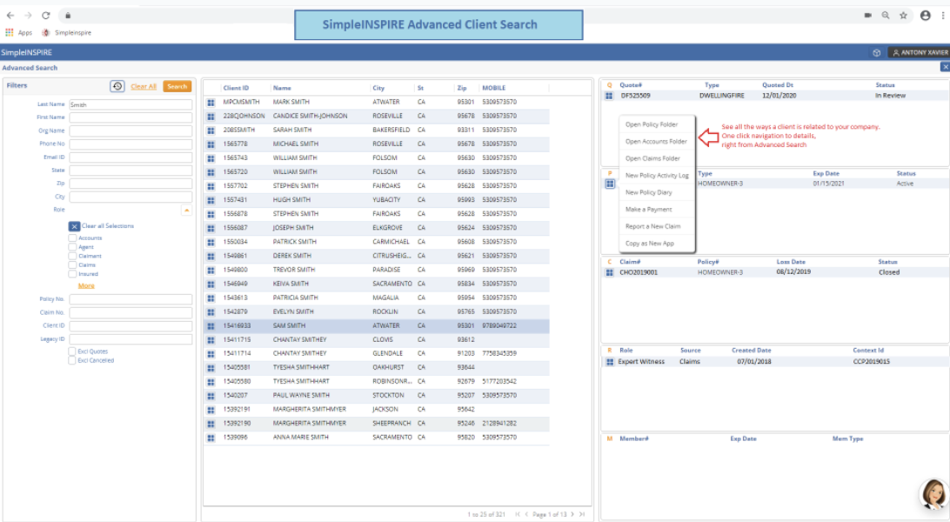Open the Simpleinspire bookmark
The width and height of the screenshot is (950, 522).
click(67, 33)
